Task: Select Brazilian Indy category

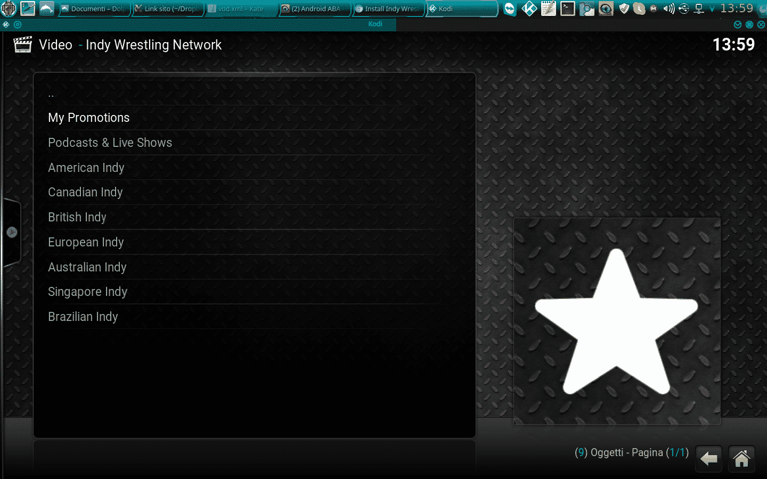Action: click(x=254, y=317)
